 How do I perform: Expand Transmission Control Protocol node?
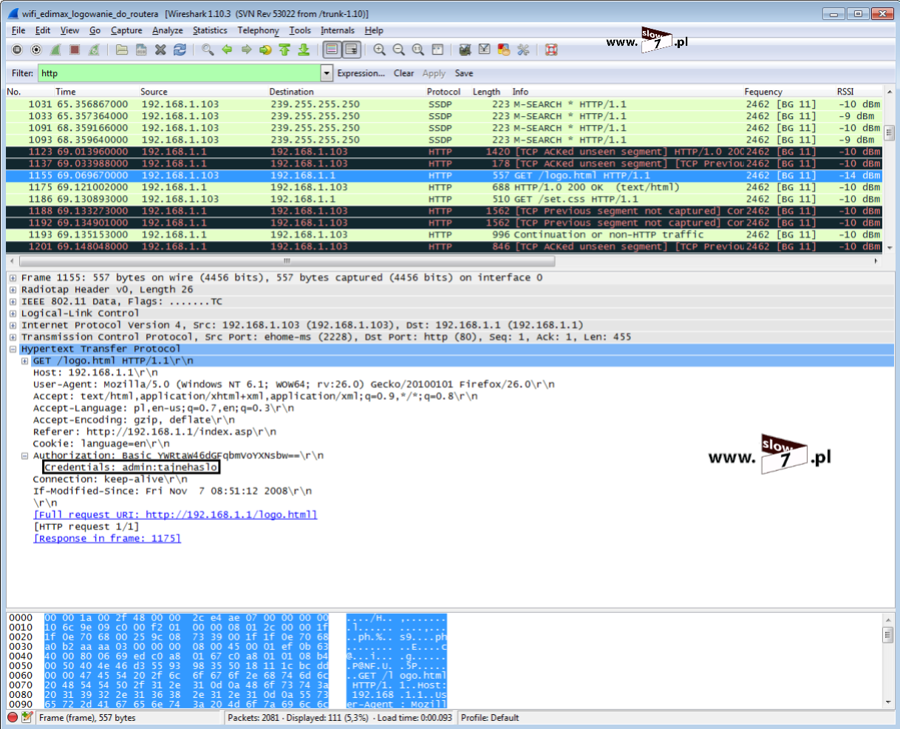pyautogui.click(x=13, y=337)
